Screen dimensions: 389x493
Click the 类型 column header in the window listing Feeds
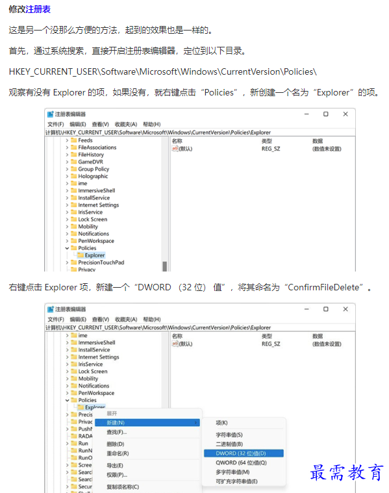pos(267,141)
